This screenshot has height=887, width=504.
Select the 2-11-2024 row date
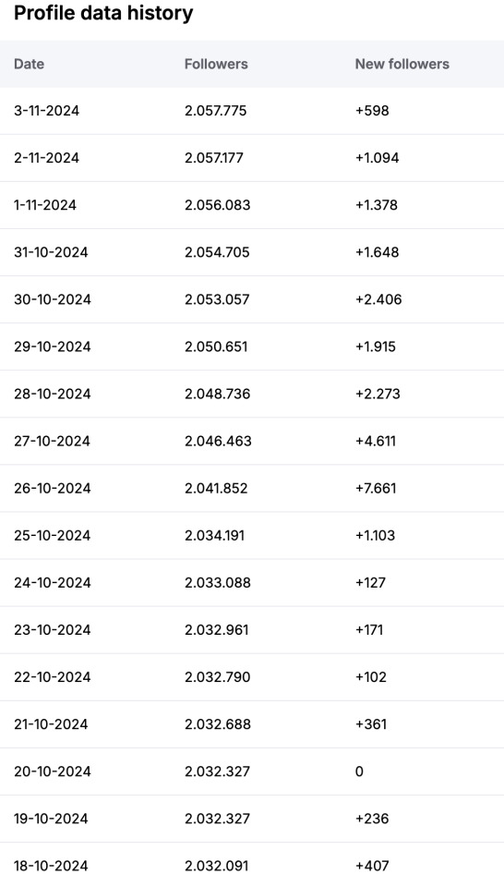46,158
